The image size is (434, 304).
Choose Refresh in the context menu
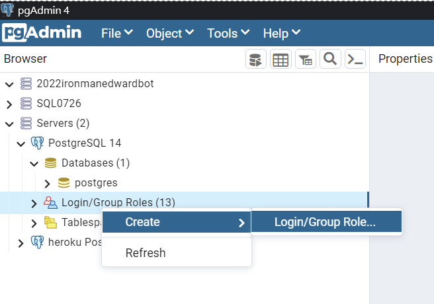click(177, 253)
